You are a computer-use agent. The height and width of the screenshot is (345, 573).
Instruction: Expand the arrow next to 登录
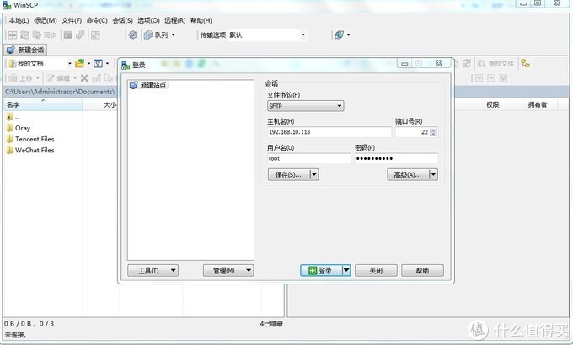[346, 270]
